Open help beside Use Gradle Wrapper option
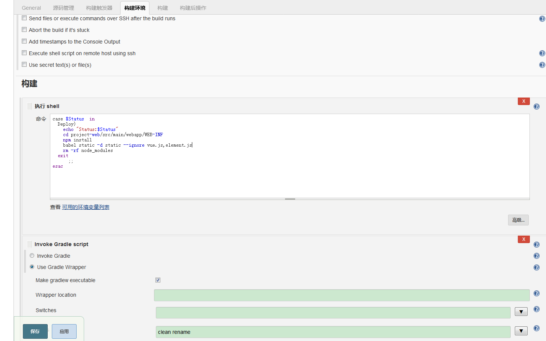This screenshot has height=341, width=546. 536,267
